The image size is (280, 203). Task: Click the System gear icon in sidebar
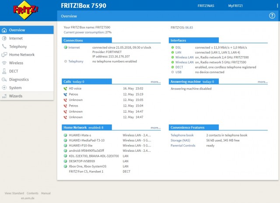point(4,88)
